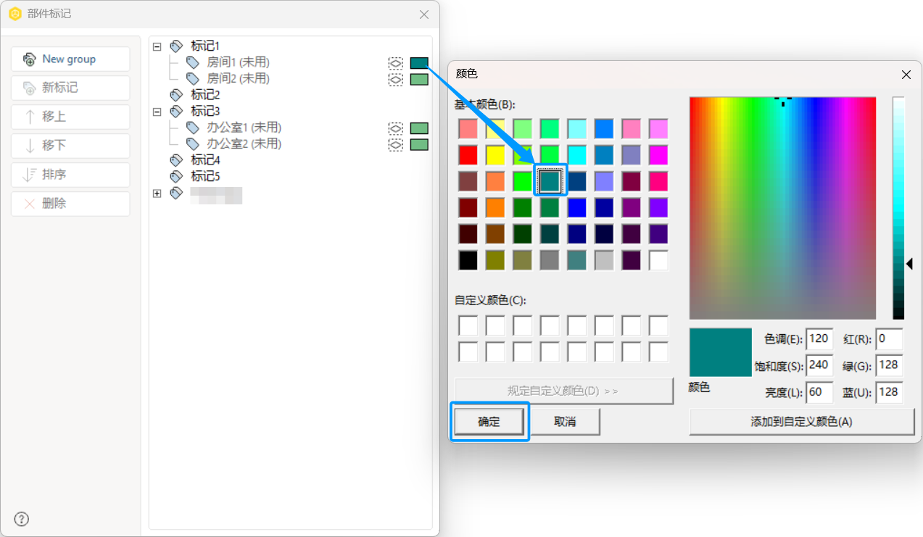Click the 排序 button
923x537 pixels.
pyautogui.click(x=70, y=175)
